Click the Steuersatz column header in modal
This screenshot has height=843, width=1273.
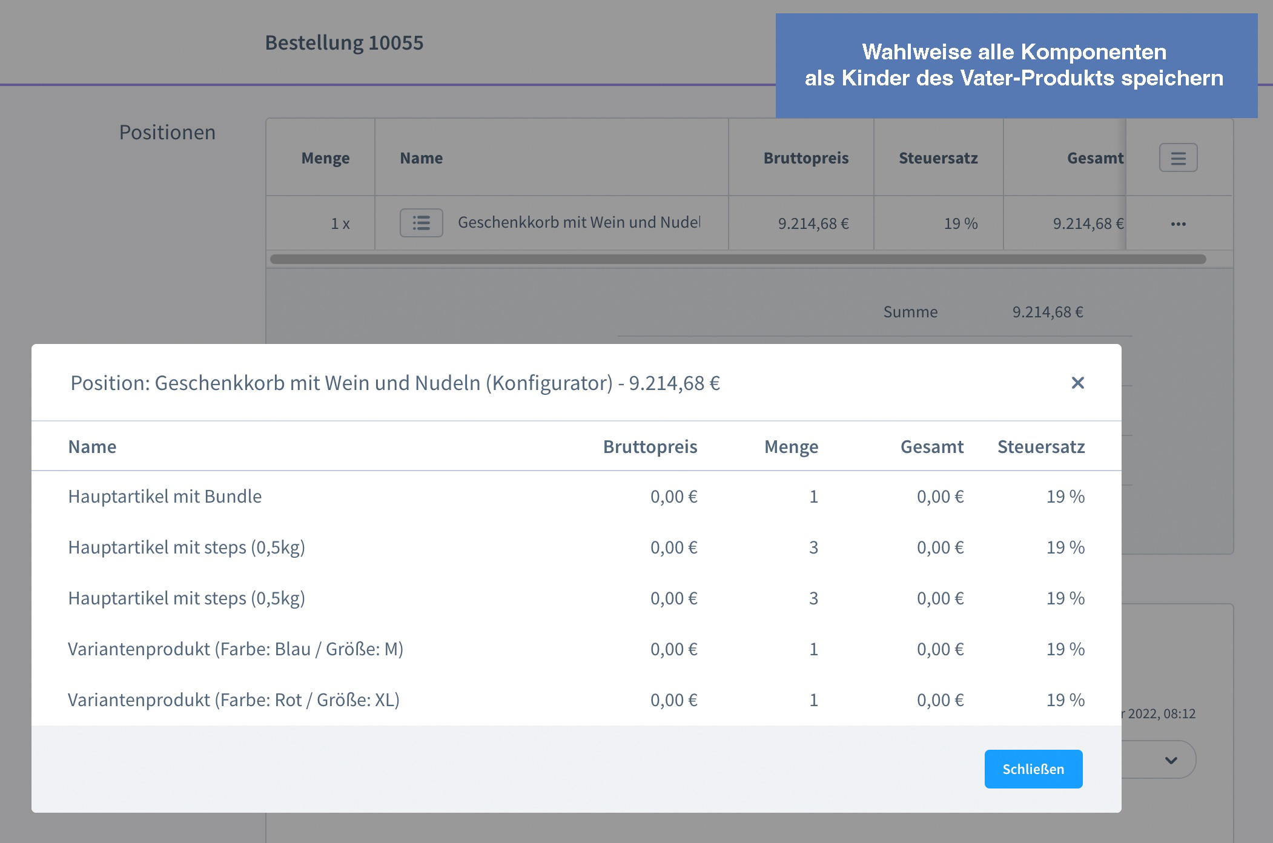point(1041,447)
